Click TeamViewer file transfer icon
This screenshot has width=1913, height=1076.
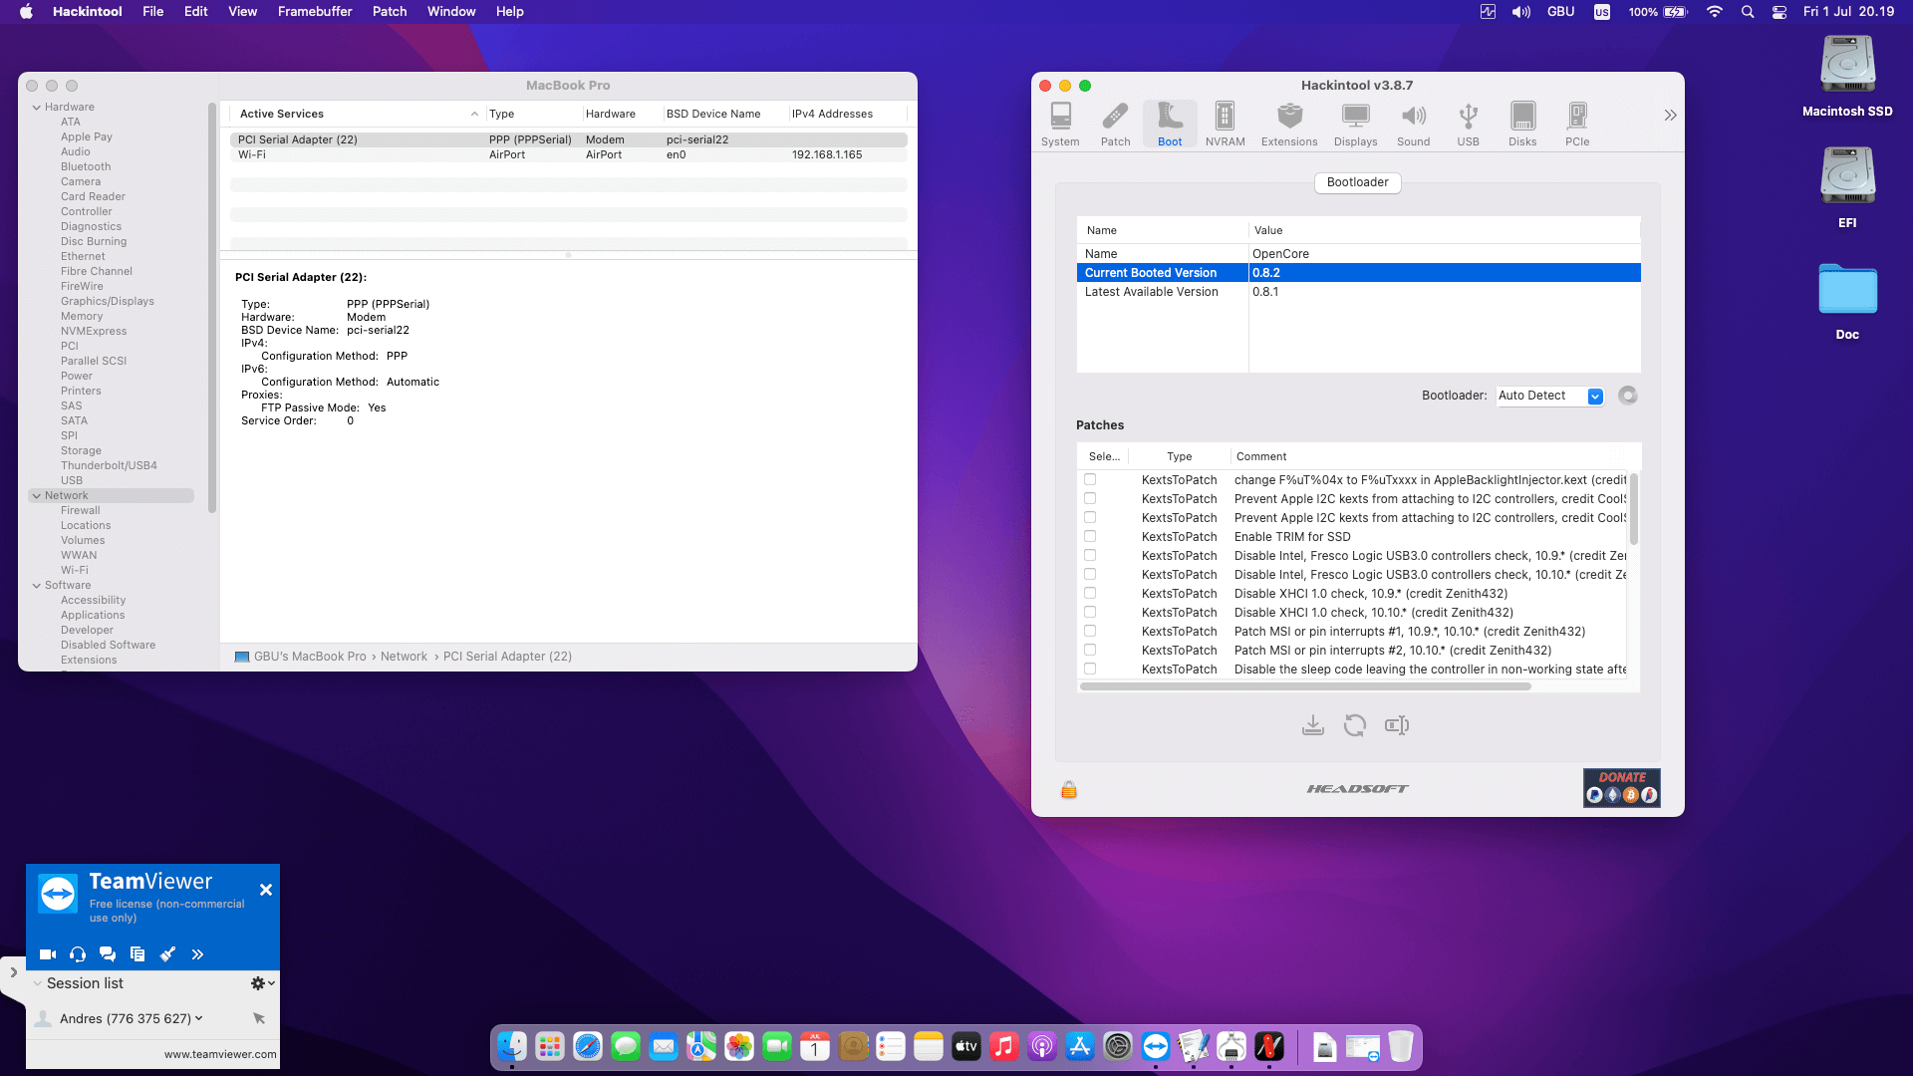click(137, 954)
